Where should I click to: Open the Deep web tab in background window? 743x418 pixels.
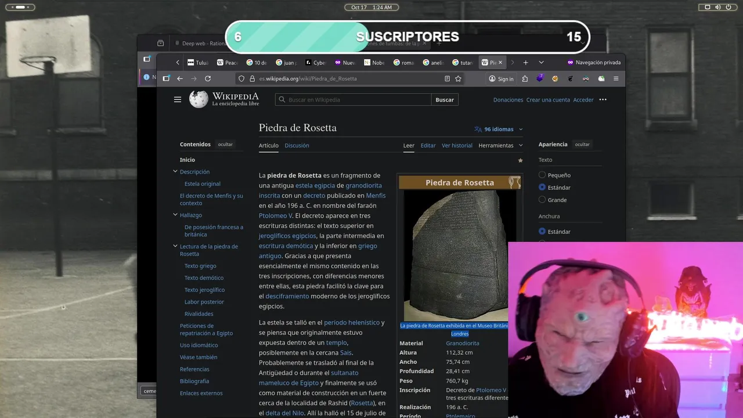coord(200,44)
